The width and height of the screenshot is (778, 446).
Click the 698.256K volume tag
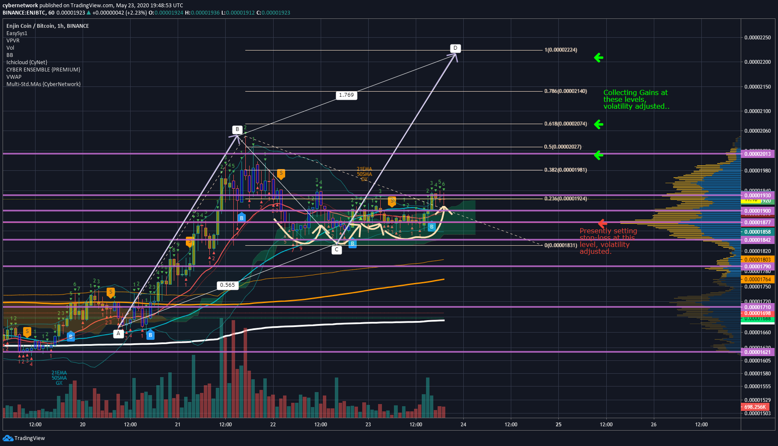tap(755, 407)
